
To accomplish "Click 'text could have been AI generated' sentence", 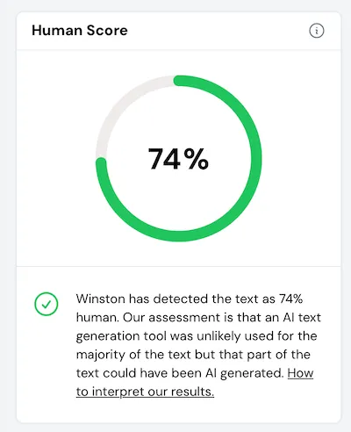I will coord(180,373).
